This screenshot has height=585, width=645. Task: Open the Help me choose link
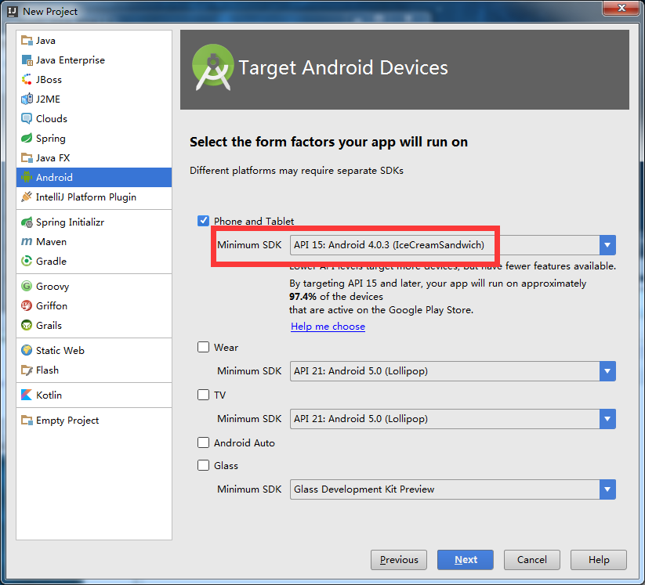(x=328, y=327)
